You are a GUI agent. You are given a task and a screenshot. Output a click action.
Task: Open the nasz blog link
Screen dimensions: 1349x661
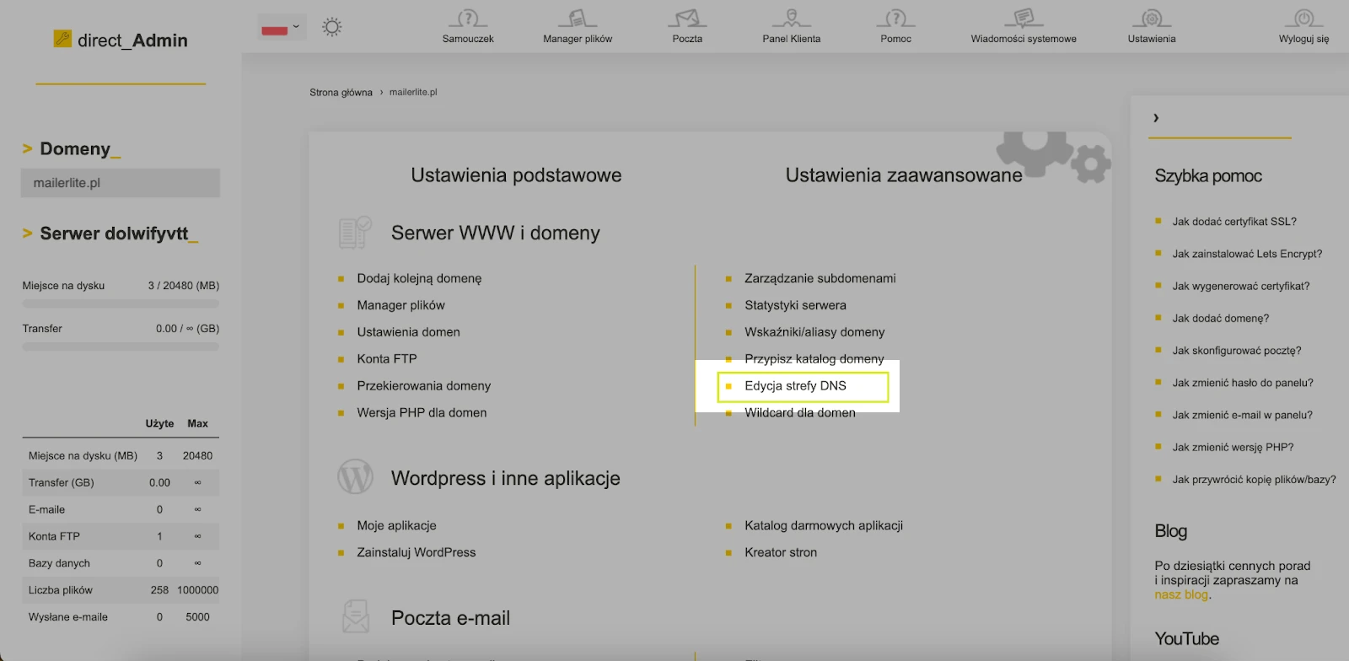click(x=1181, y=594)
